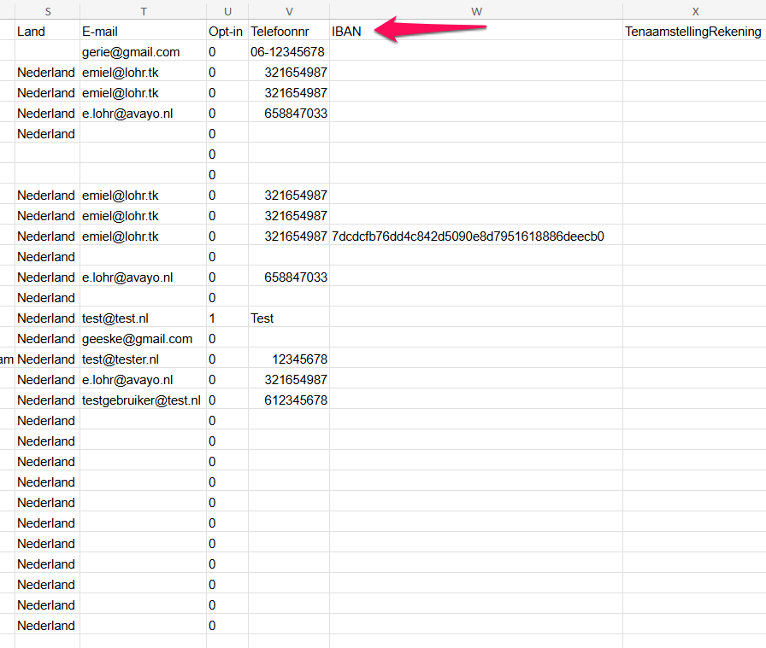Select the gerie@gmail.com cell

(x=143, y=52)
